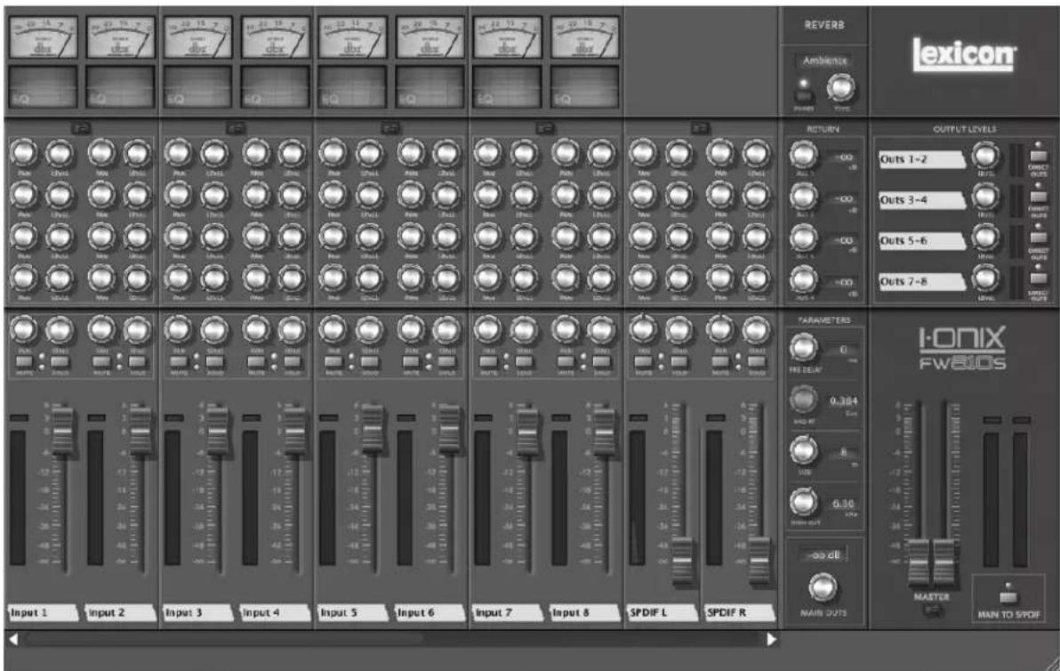Click the Pre Delay knob in Parameters
Viewport: 1060px width, 671px height.
(803, 348)
